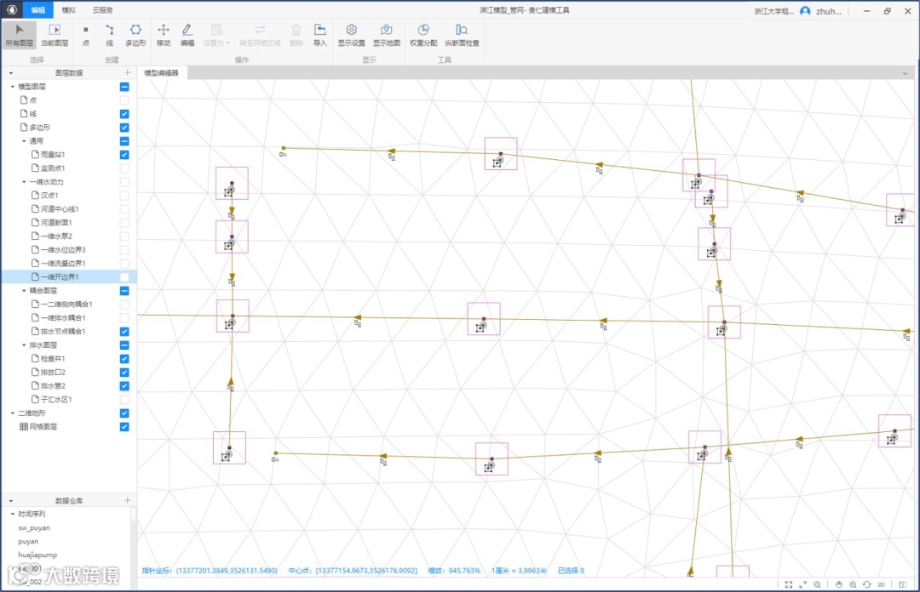
Task: Open the 纵断面检查 tool
Action: (x=462, y=35)
